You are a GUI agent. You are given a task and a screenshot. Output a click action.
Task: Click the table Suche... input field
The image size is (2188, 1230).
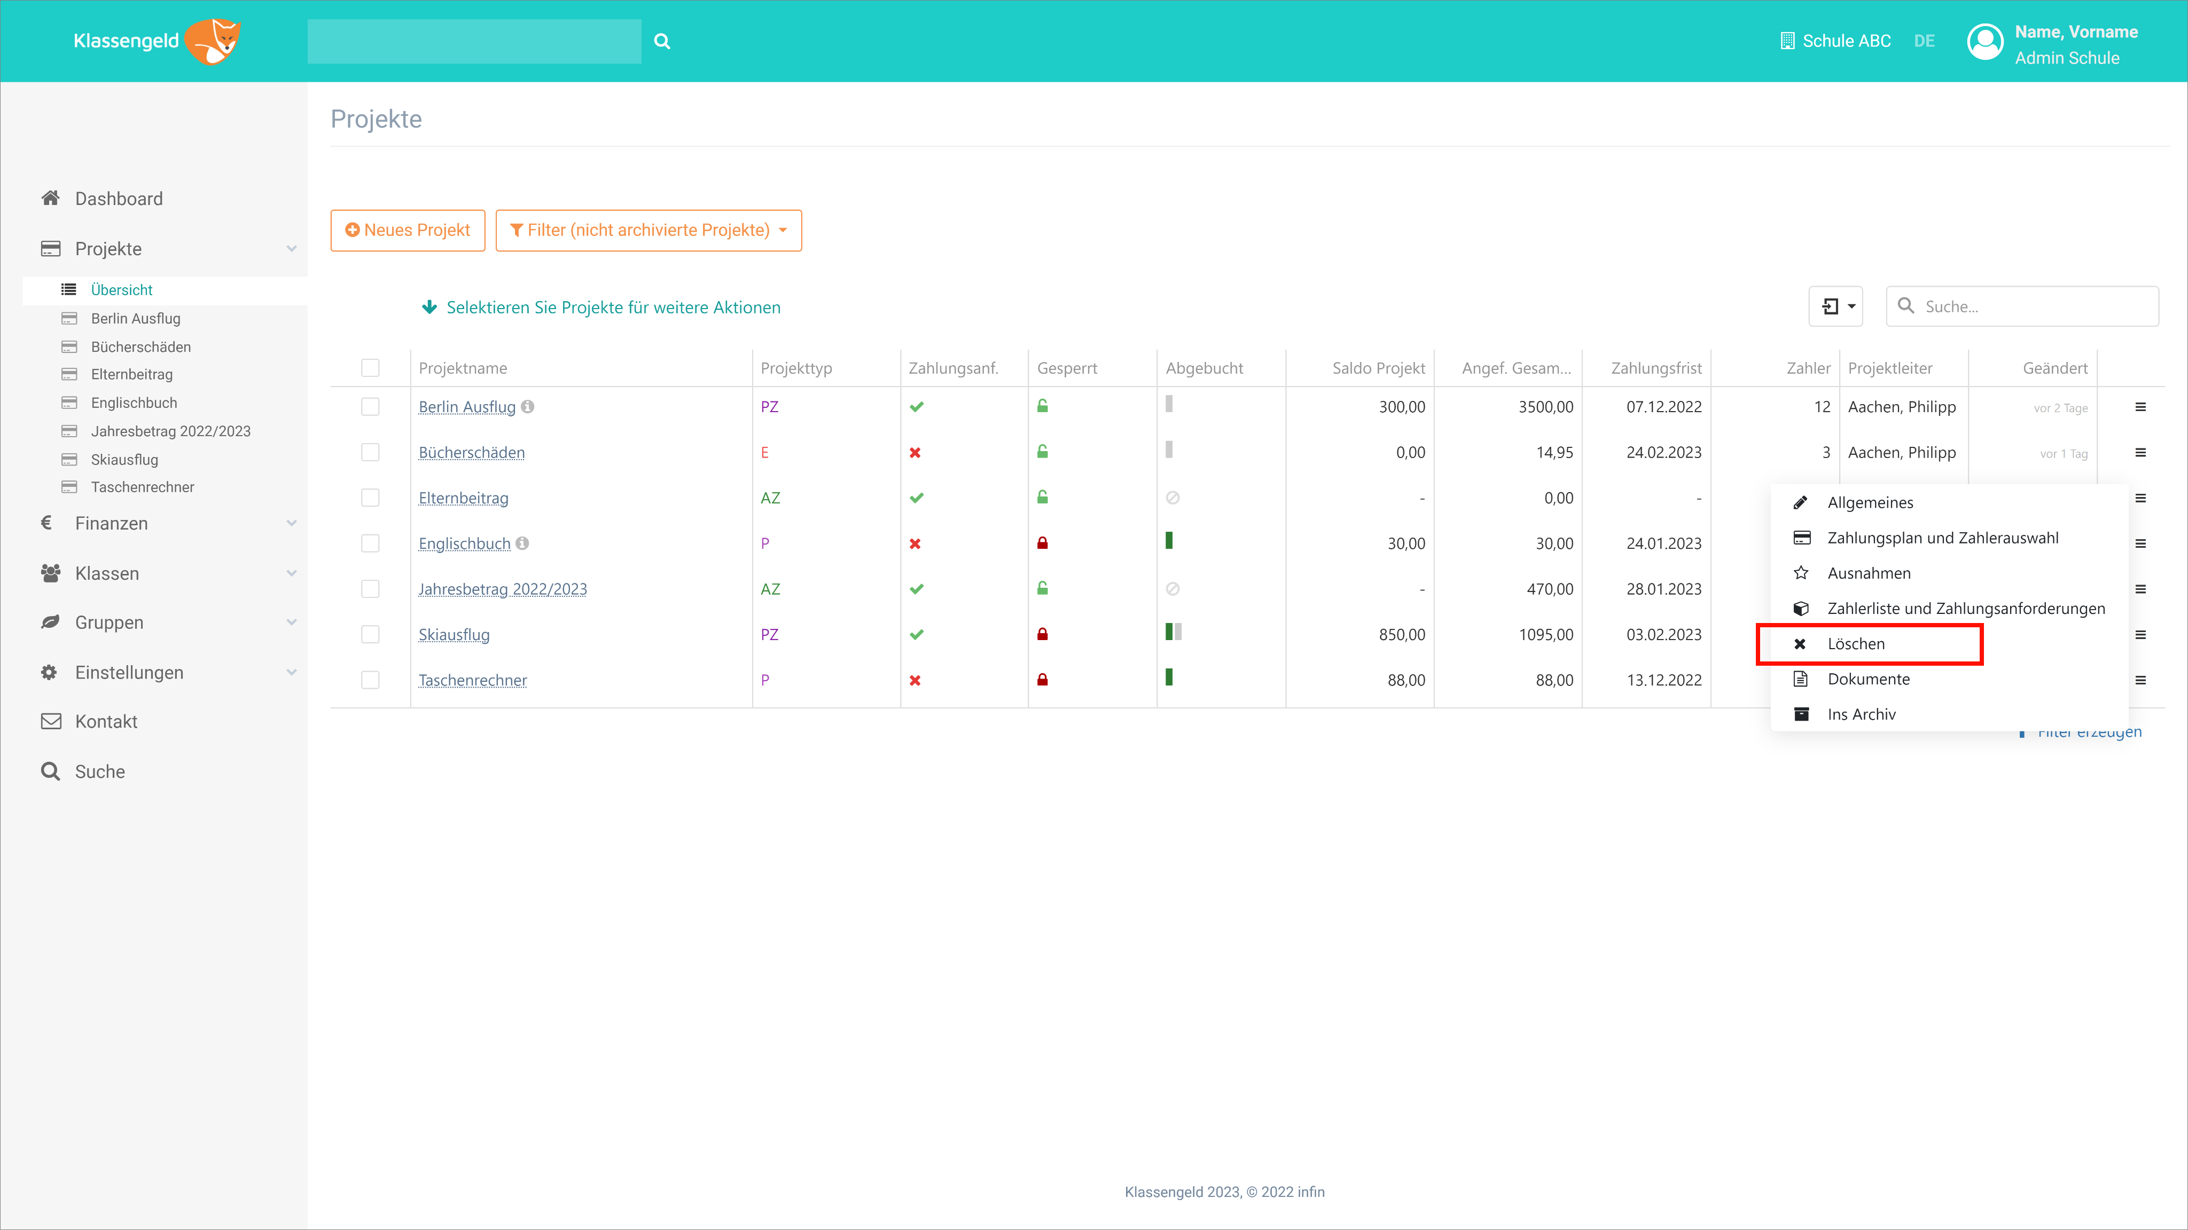[x=2022, y=306]
